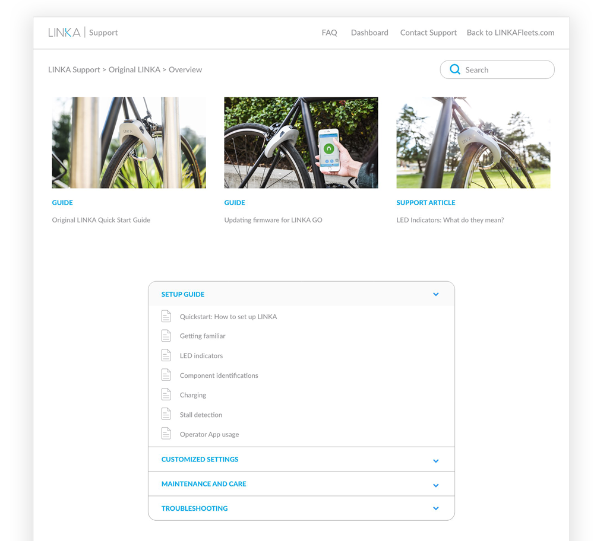The width and height of the screenshot is (594, 541).
Task: Click document icon beside Quickstart: How to set up LINKA
Action: [166, 316]
